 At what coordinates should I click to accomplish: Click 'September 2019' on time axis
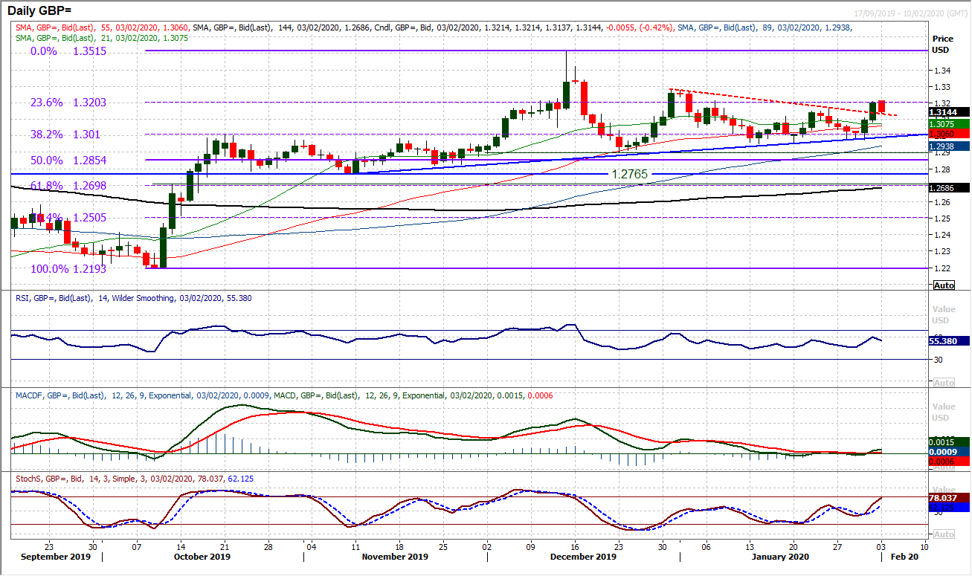pos(57,557)
